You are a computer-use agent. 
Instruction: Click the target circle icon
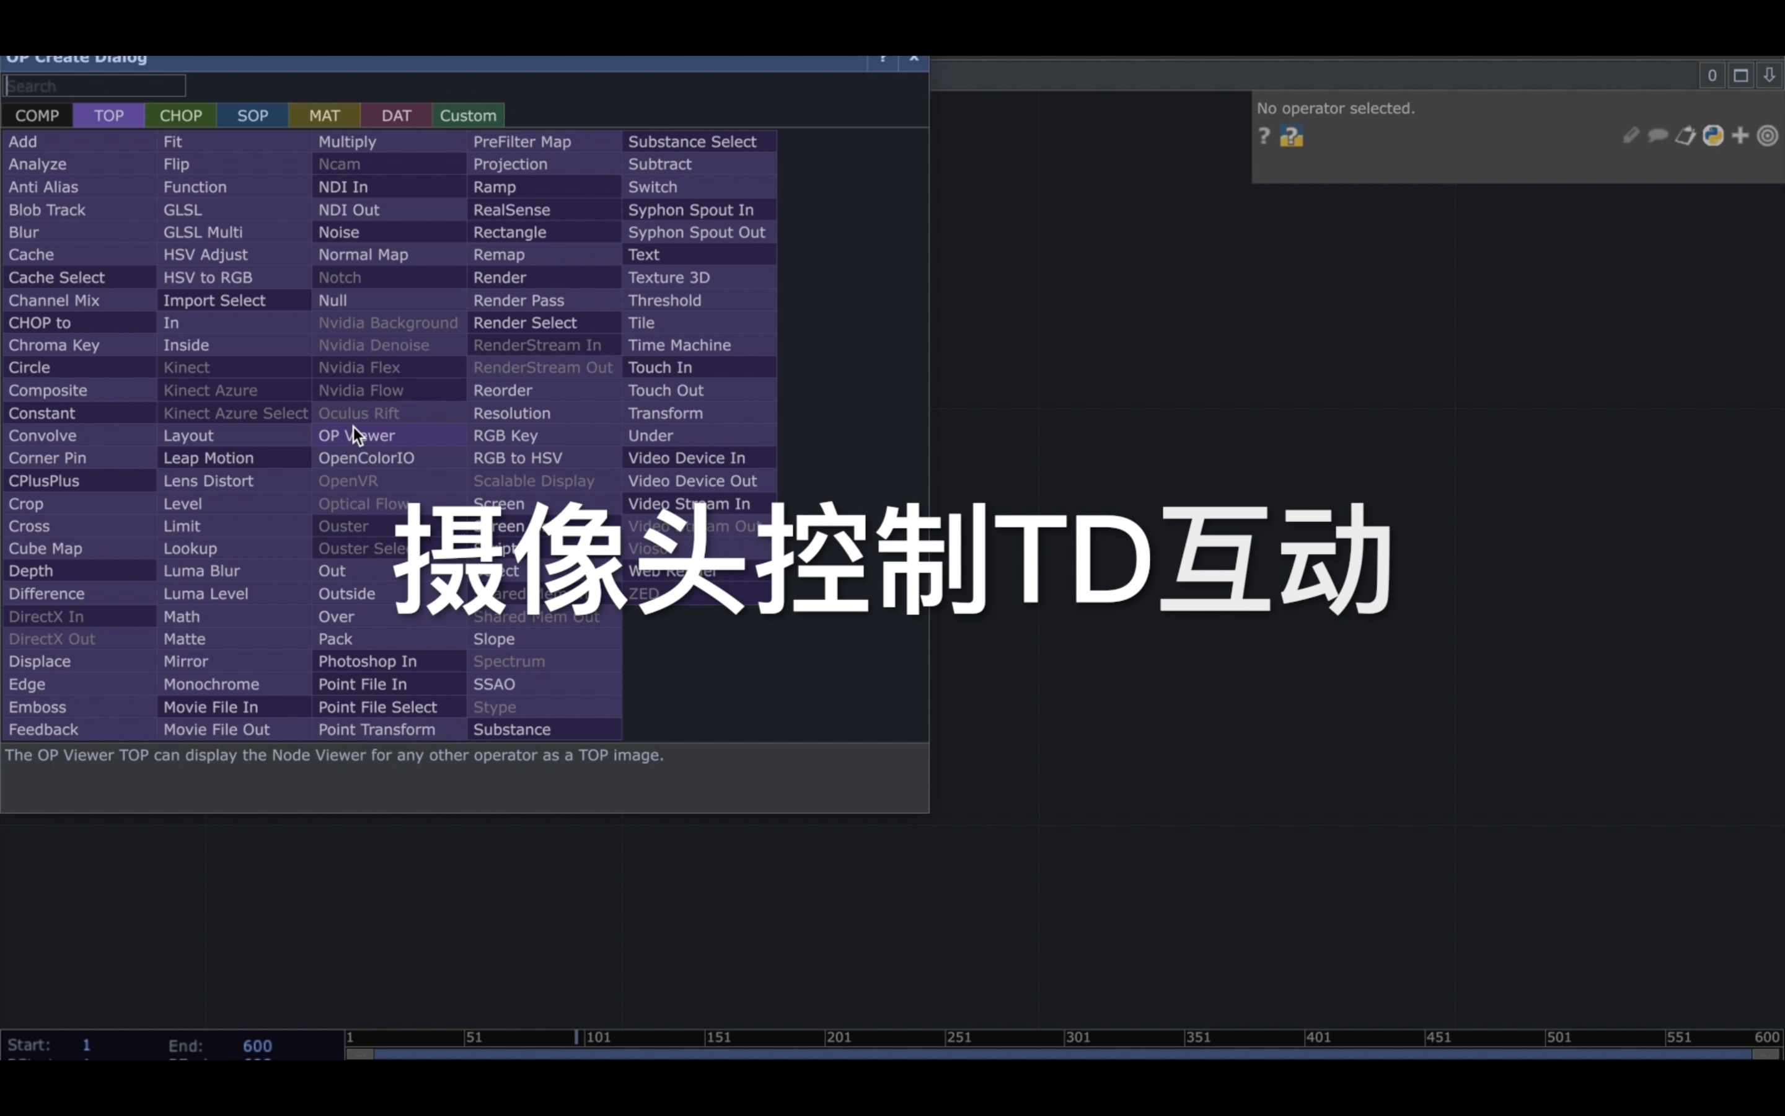pos(1767,136)
